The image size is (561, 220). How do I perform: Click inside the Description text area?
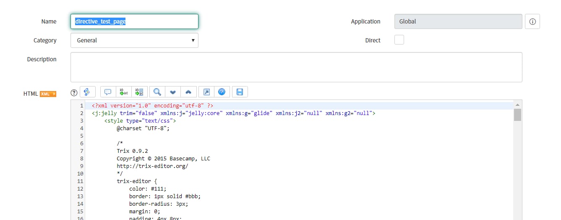point(296,67)
